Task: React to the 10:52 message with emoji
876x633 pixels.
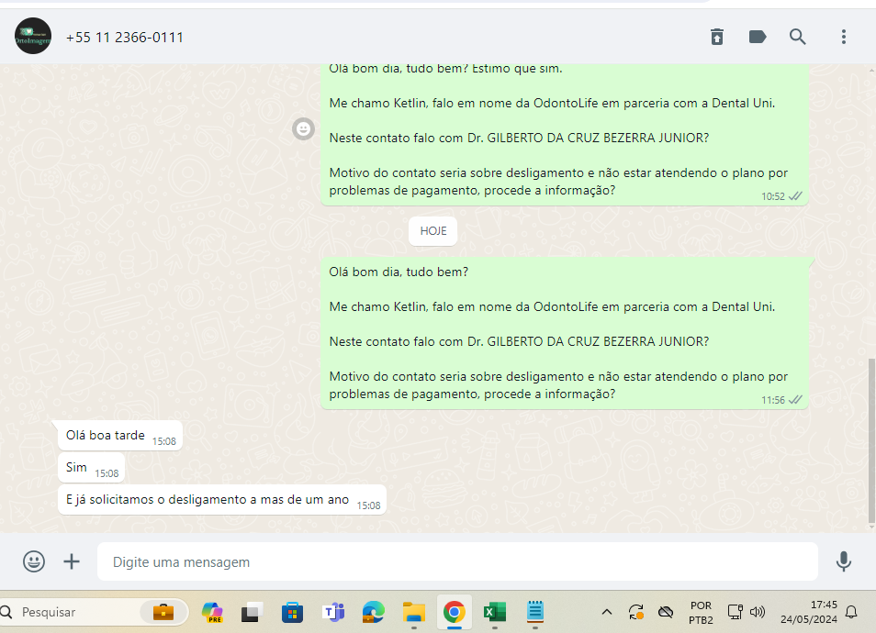Action: (x=303, y=129)
